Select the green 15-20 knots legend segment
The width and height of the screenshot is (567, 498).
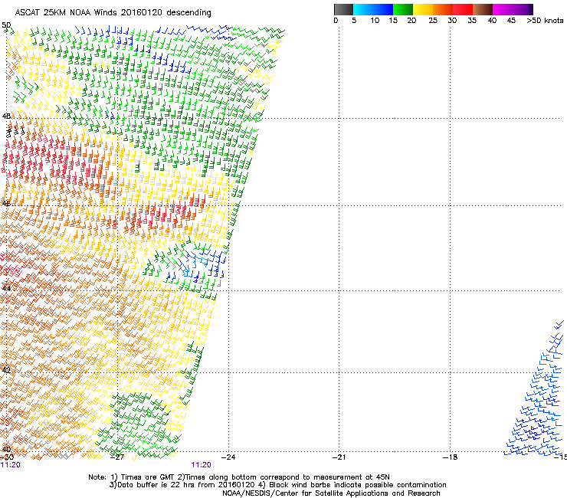(x=403, y=9)
